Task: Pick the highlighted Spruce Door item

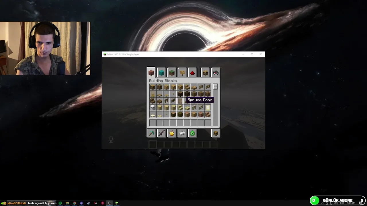Action: pos(180,101)
